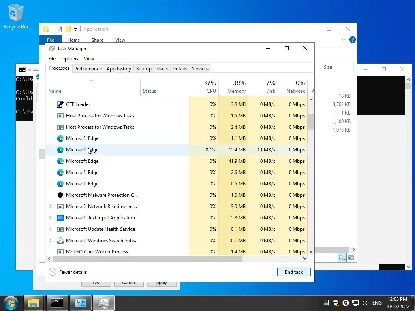Click the End task button
This screenshot has width=415, height=311.
point(294,272)
